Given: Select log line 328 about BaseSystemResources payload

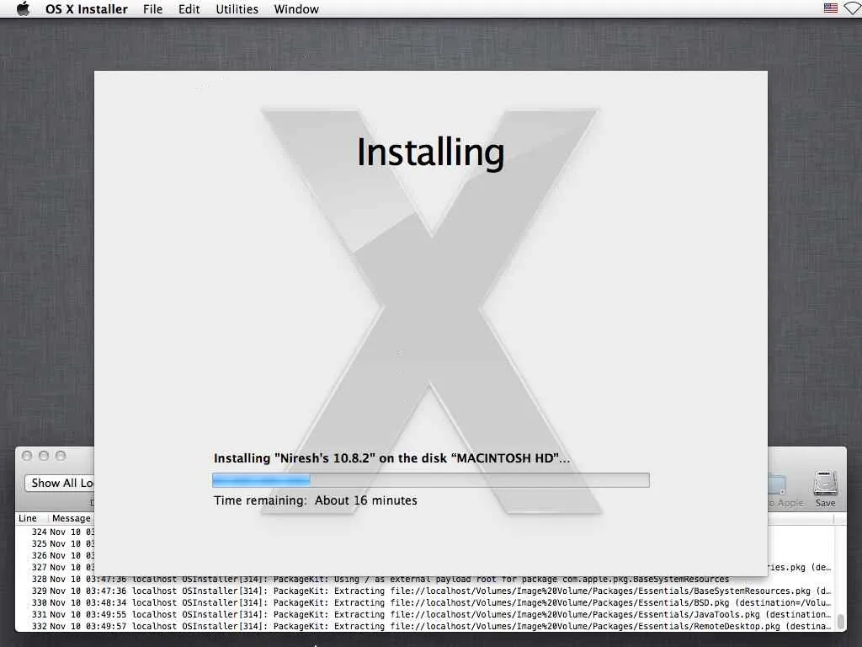Looking at the screenshot, I should [x=425, y=580].
